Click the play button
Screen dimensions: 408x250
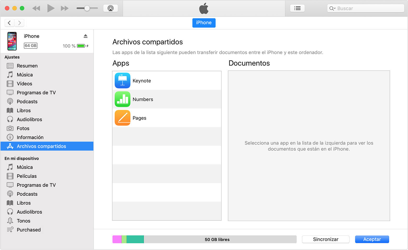click(x=51, y=8)
